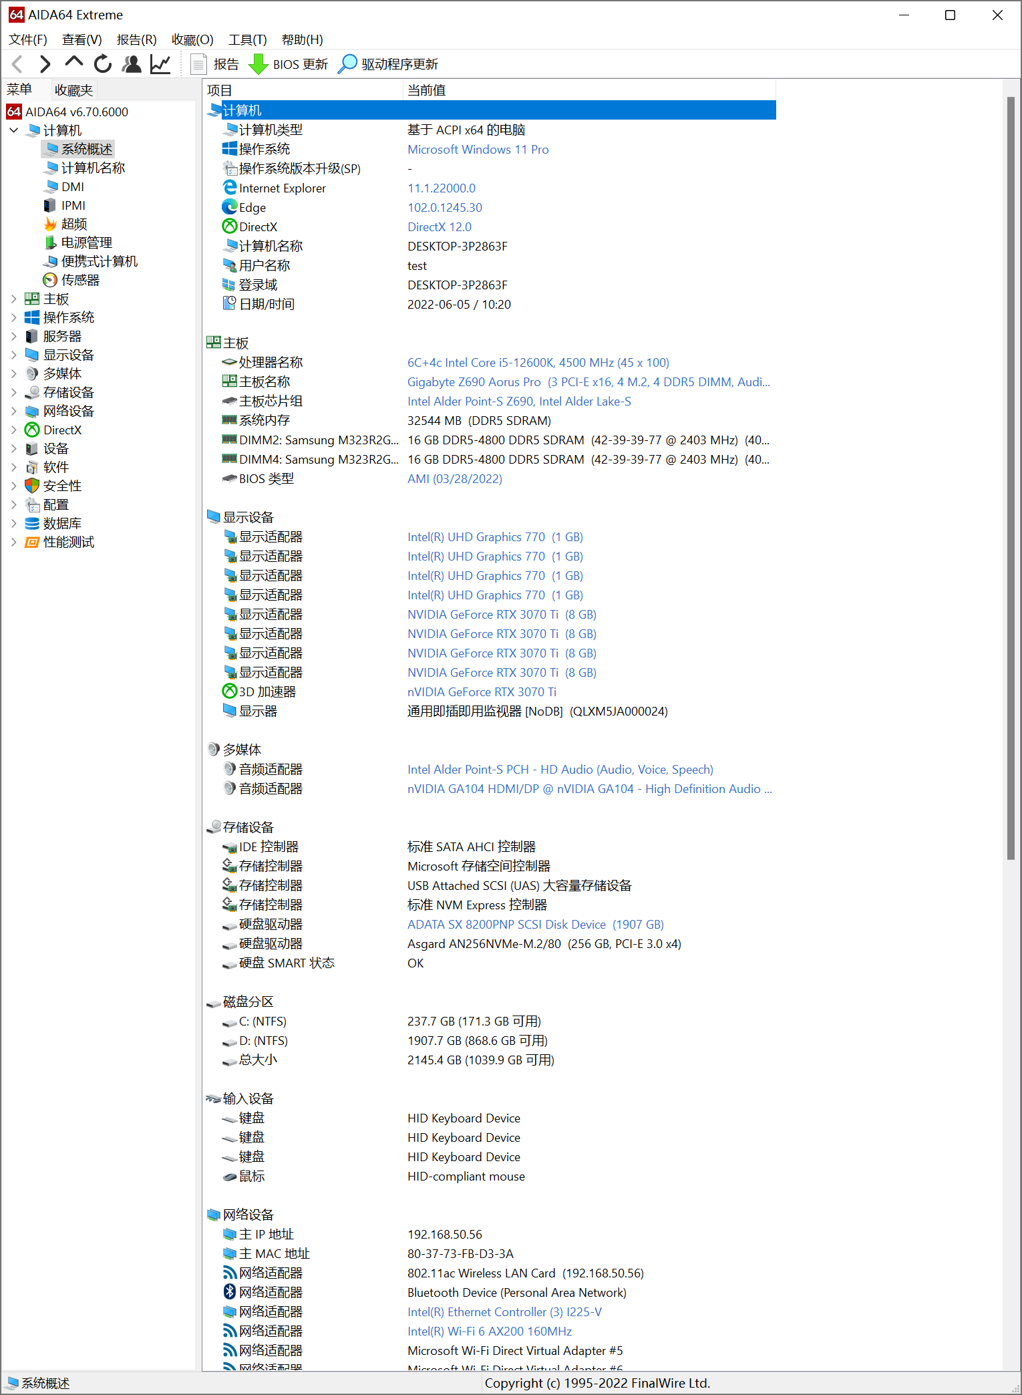This screenshot has width=1022, height=1395.
Task: Click the Report document icon
Action: point(198,64)
